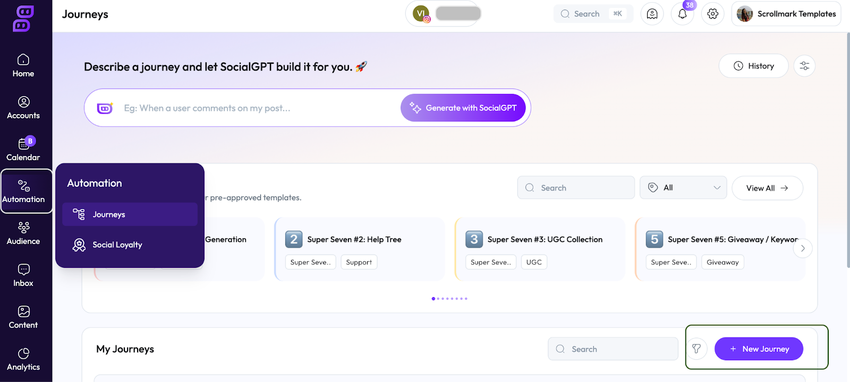The height and width of the screenshot is (382, 850).
Task: Expand the All tag filter dropdown
Action: click(x=683, y=188)
